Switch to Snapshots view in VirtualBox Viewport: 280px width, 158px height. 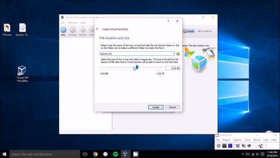pos(205,31)
